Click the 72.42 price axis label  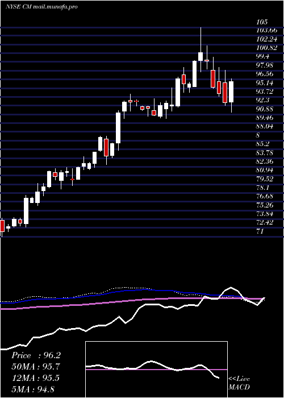pyautogui.click(x=265, y=222)
